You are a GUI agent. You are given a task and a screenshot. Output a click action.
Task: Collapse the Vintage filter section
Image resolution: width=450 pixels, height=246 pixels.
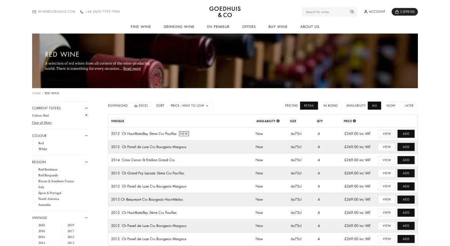tap(86, 218)
